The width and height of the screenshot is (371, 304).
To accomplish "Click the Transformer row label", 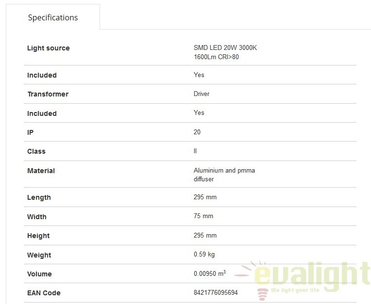I will [48, 94].
